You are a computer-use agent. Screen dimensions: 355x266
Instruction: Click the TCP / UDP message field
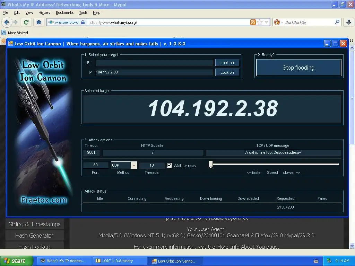(x=273, y=152)
